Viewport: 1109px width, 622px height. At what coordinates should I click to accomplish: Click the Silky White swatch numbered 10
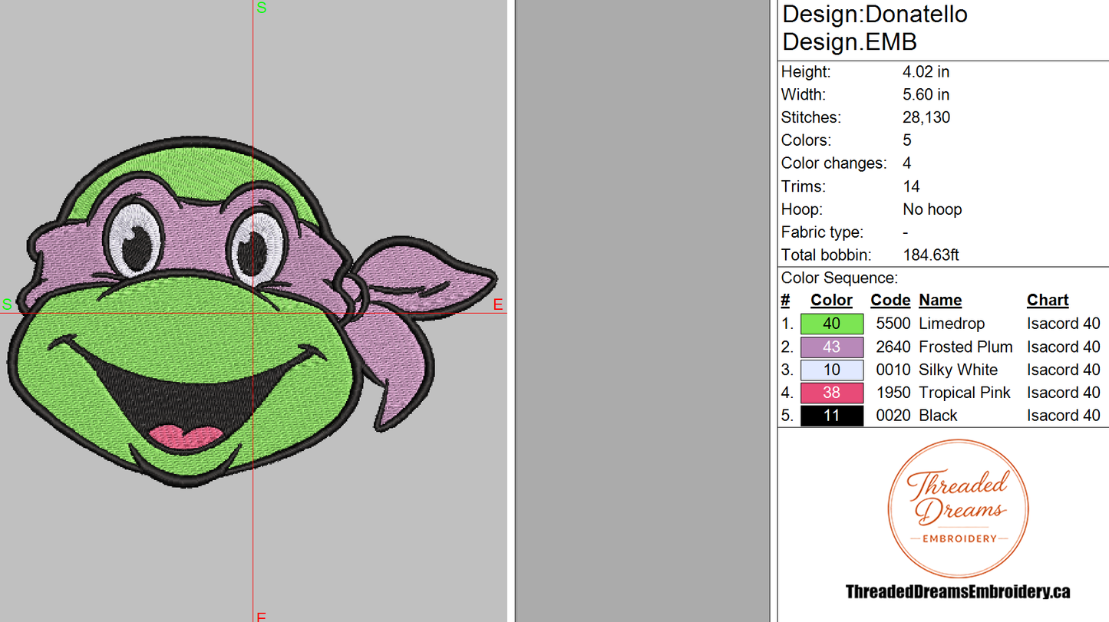click(832, 370)
